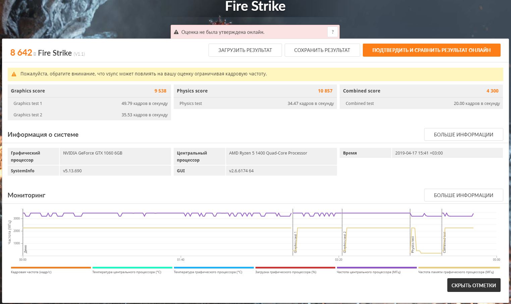This screenshot has width=511, height=304.
Task: Click the СКРЫТЬ ОТМЕТКИ button
Action: coord(474,285)
